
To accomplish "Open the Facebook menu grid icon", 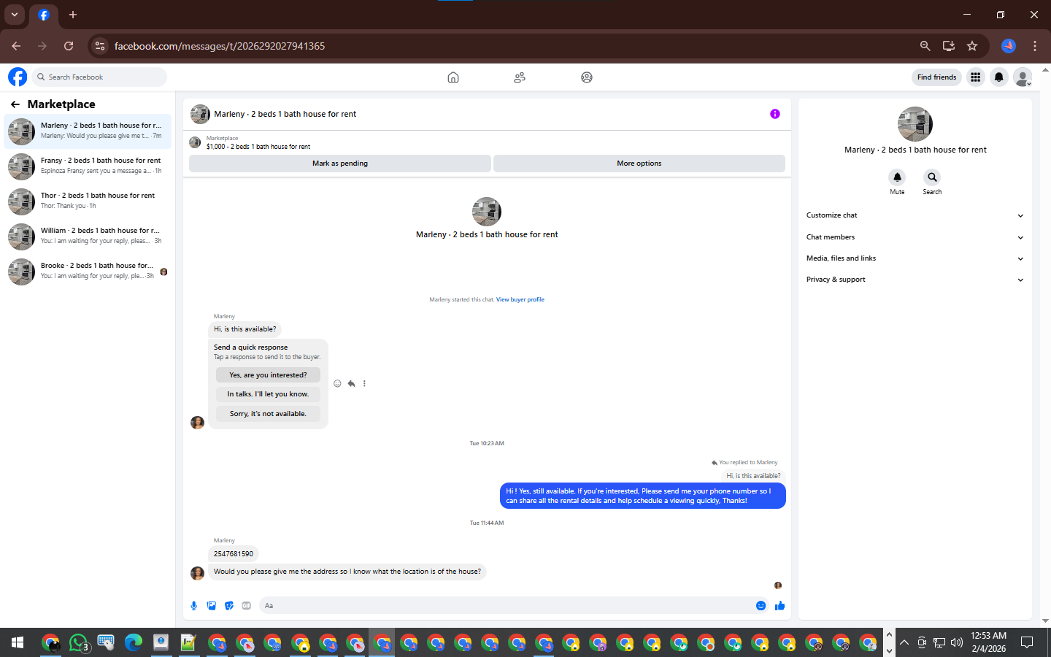I will click(975, 77).
